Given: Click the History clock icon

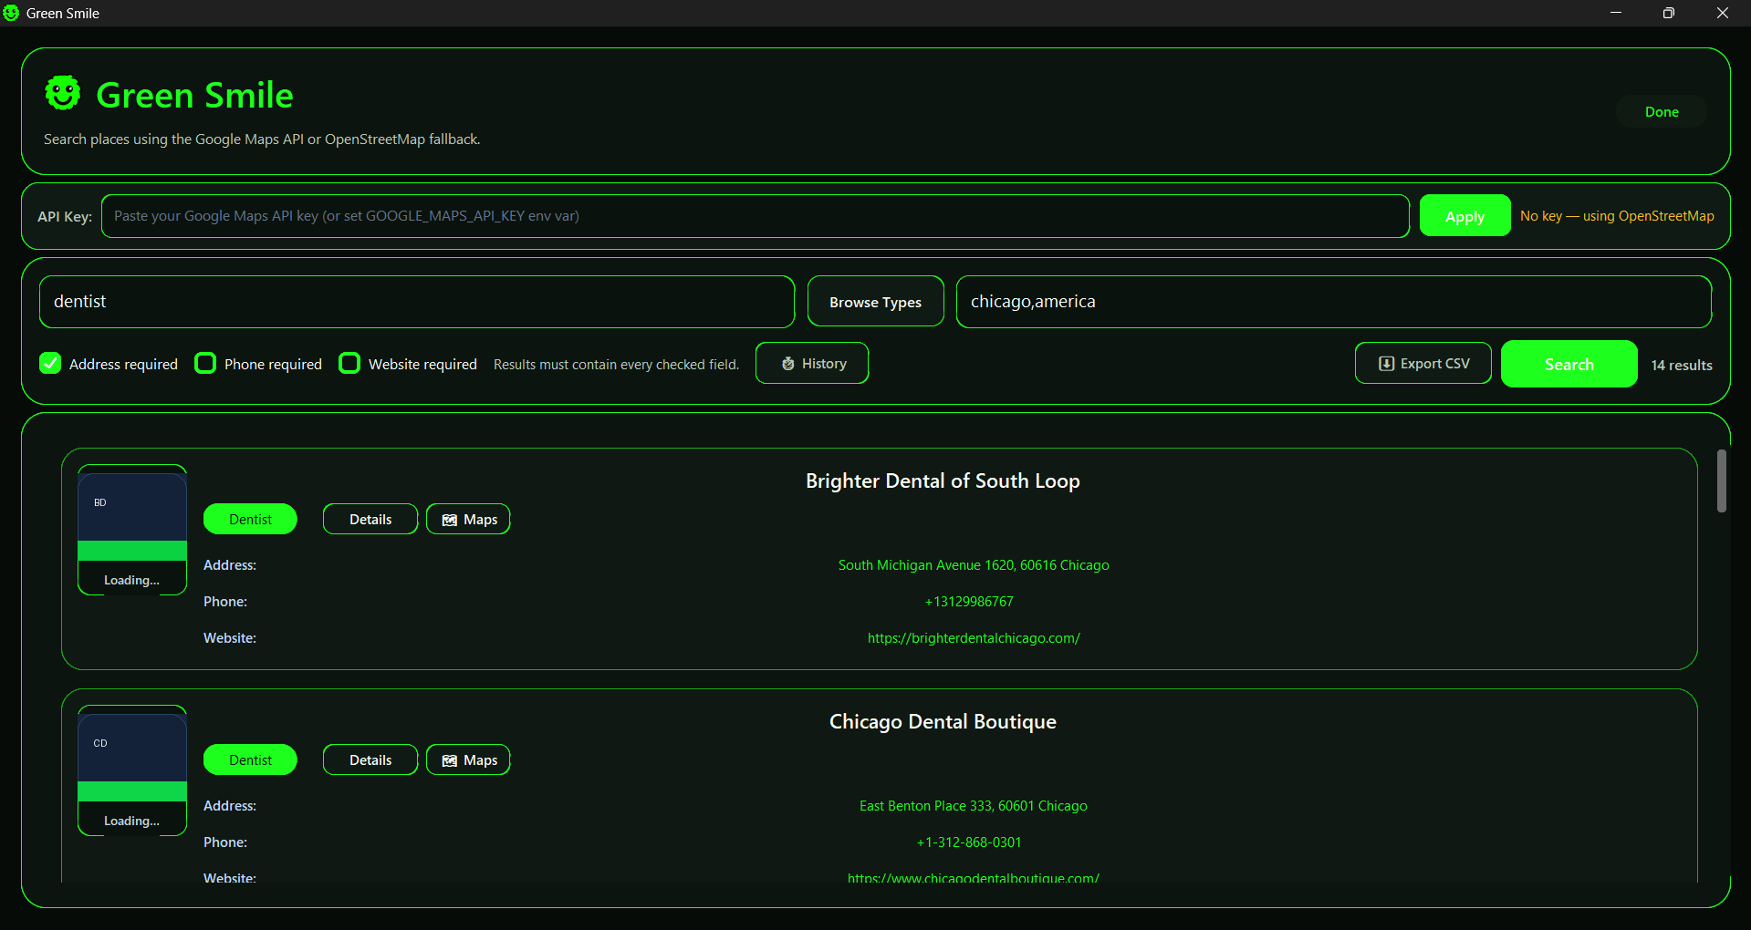Looking at the screenshot, I should (x=788, y=364).
